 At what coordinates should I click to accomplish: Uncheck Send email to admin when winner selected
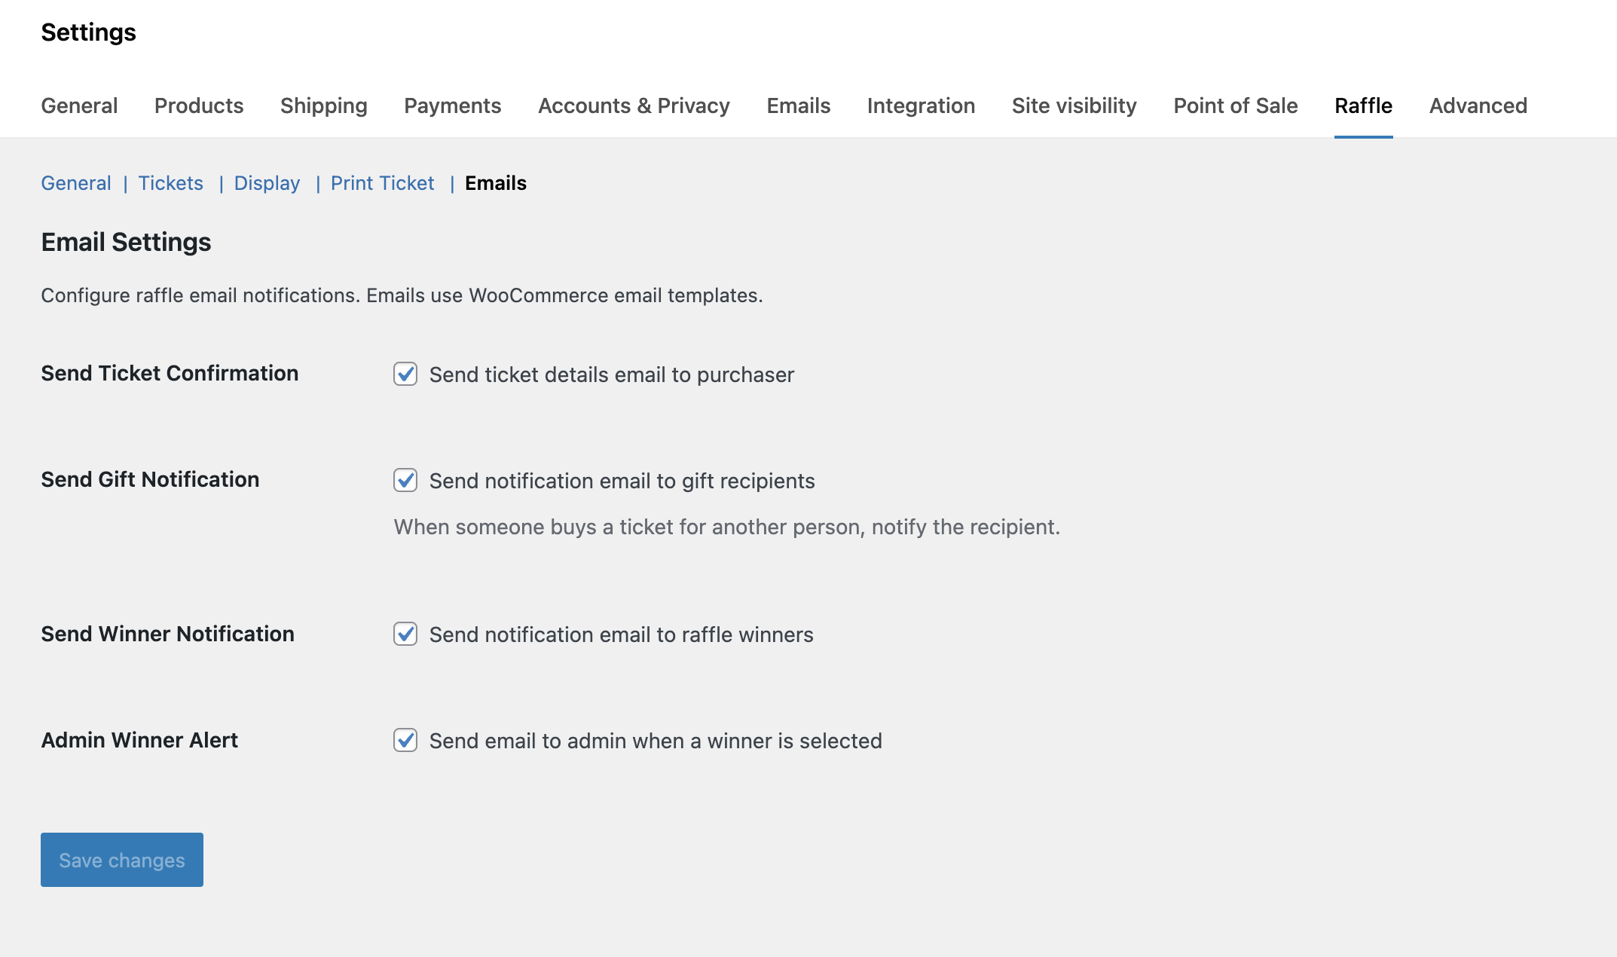click(x=405, y=741)
